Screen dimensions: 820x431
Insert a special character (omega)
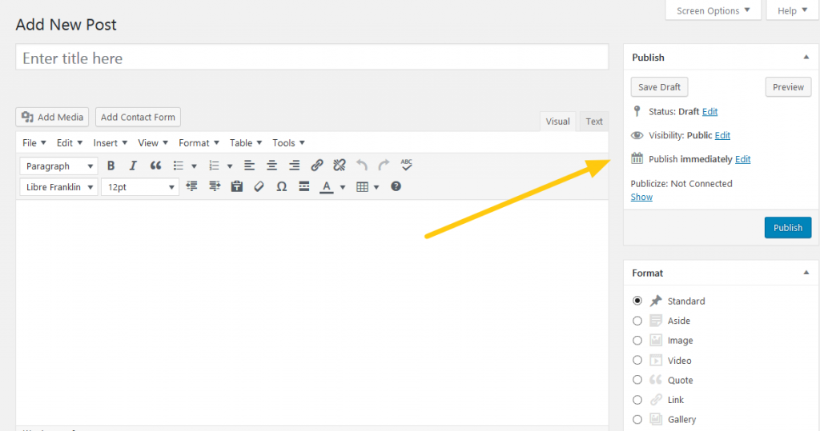coord(281,186)
